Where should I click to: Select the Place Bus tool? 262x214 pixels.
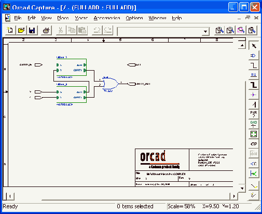pos(254,85)
